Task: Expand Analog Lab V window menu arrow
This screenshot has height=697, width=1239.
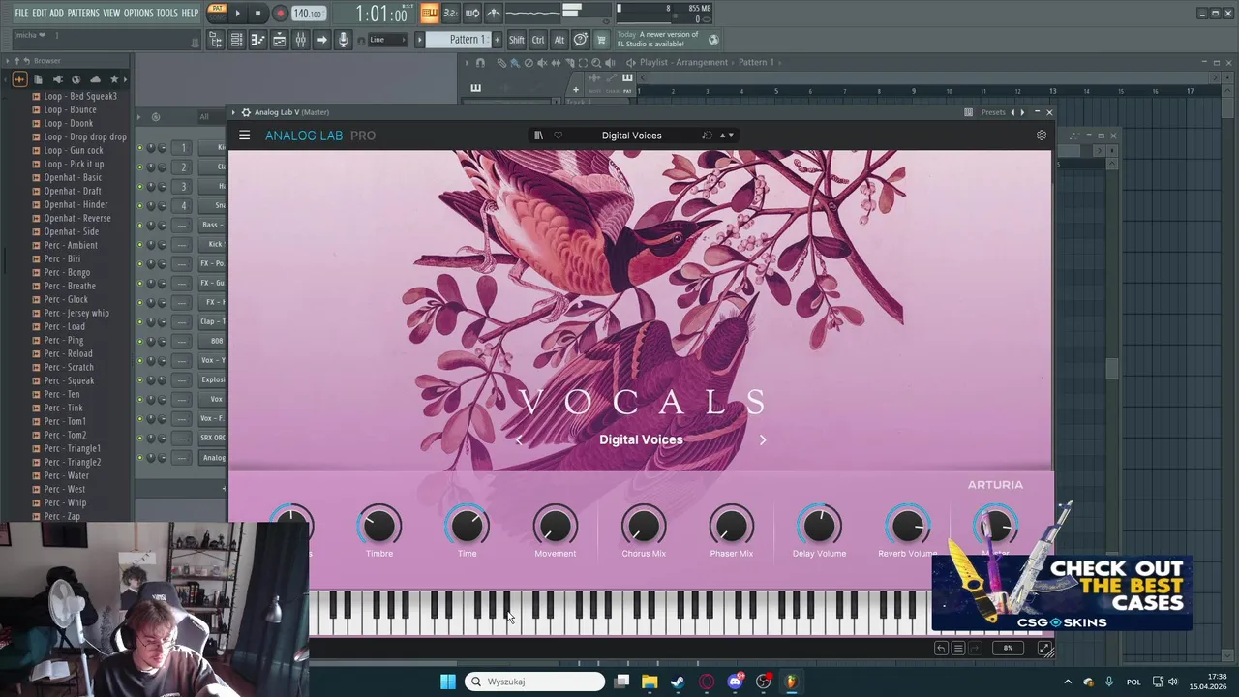Action: pos(233,112)
